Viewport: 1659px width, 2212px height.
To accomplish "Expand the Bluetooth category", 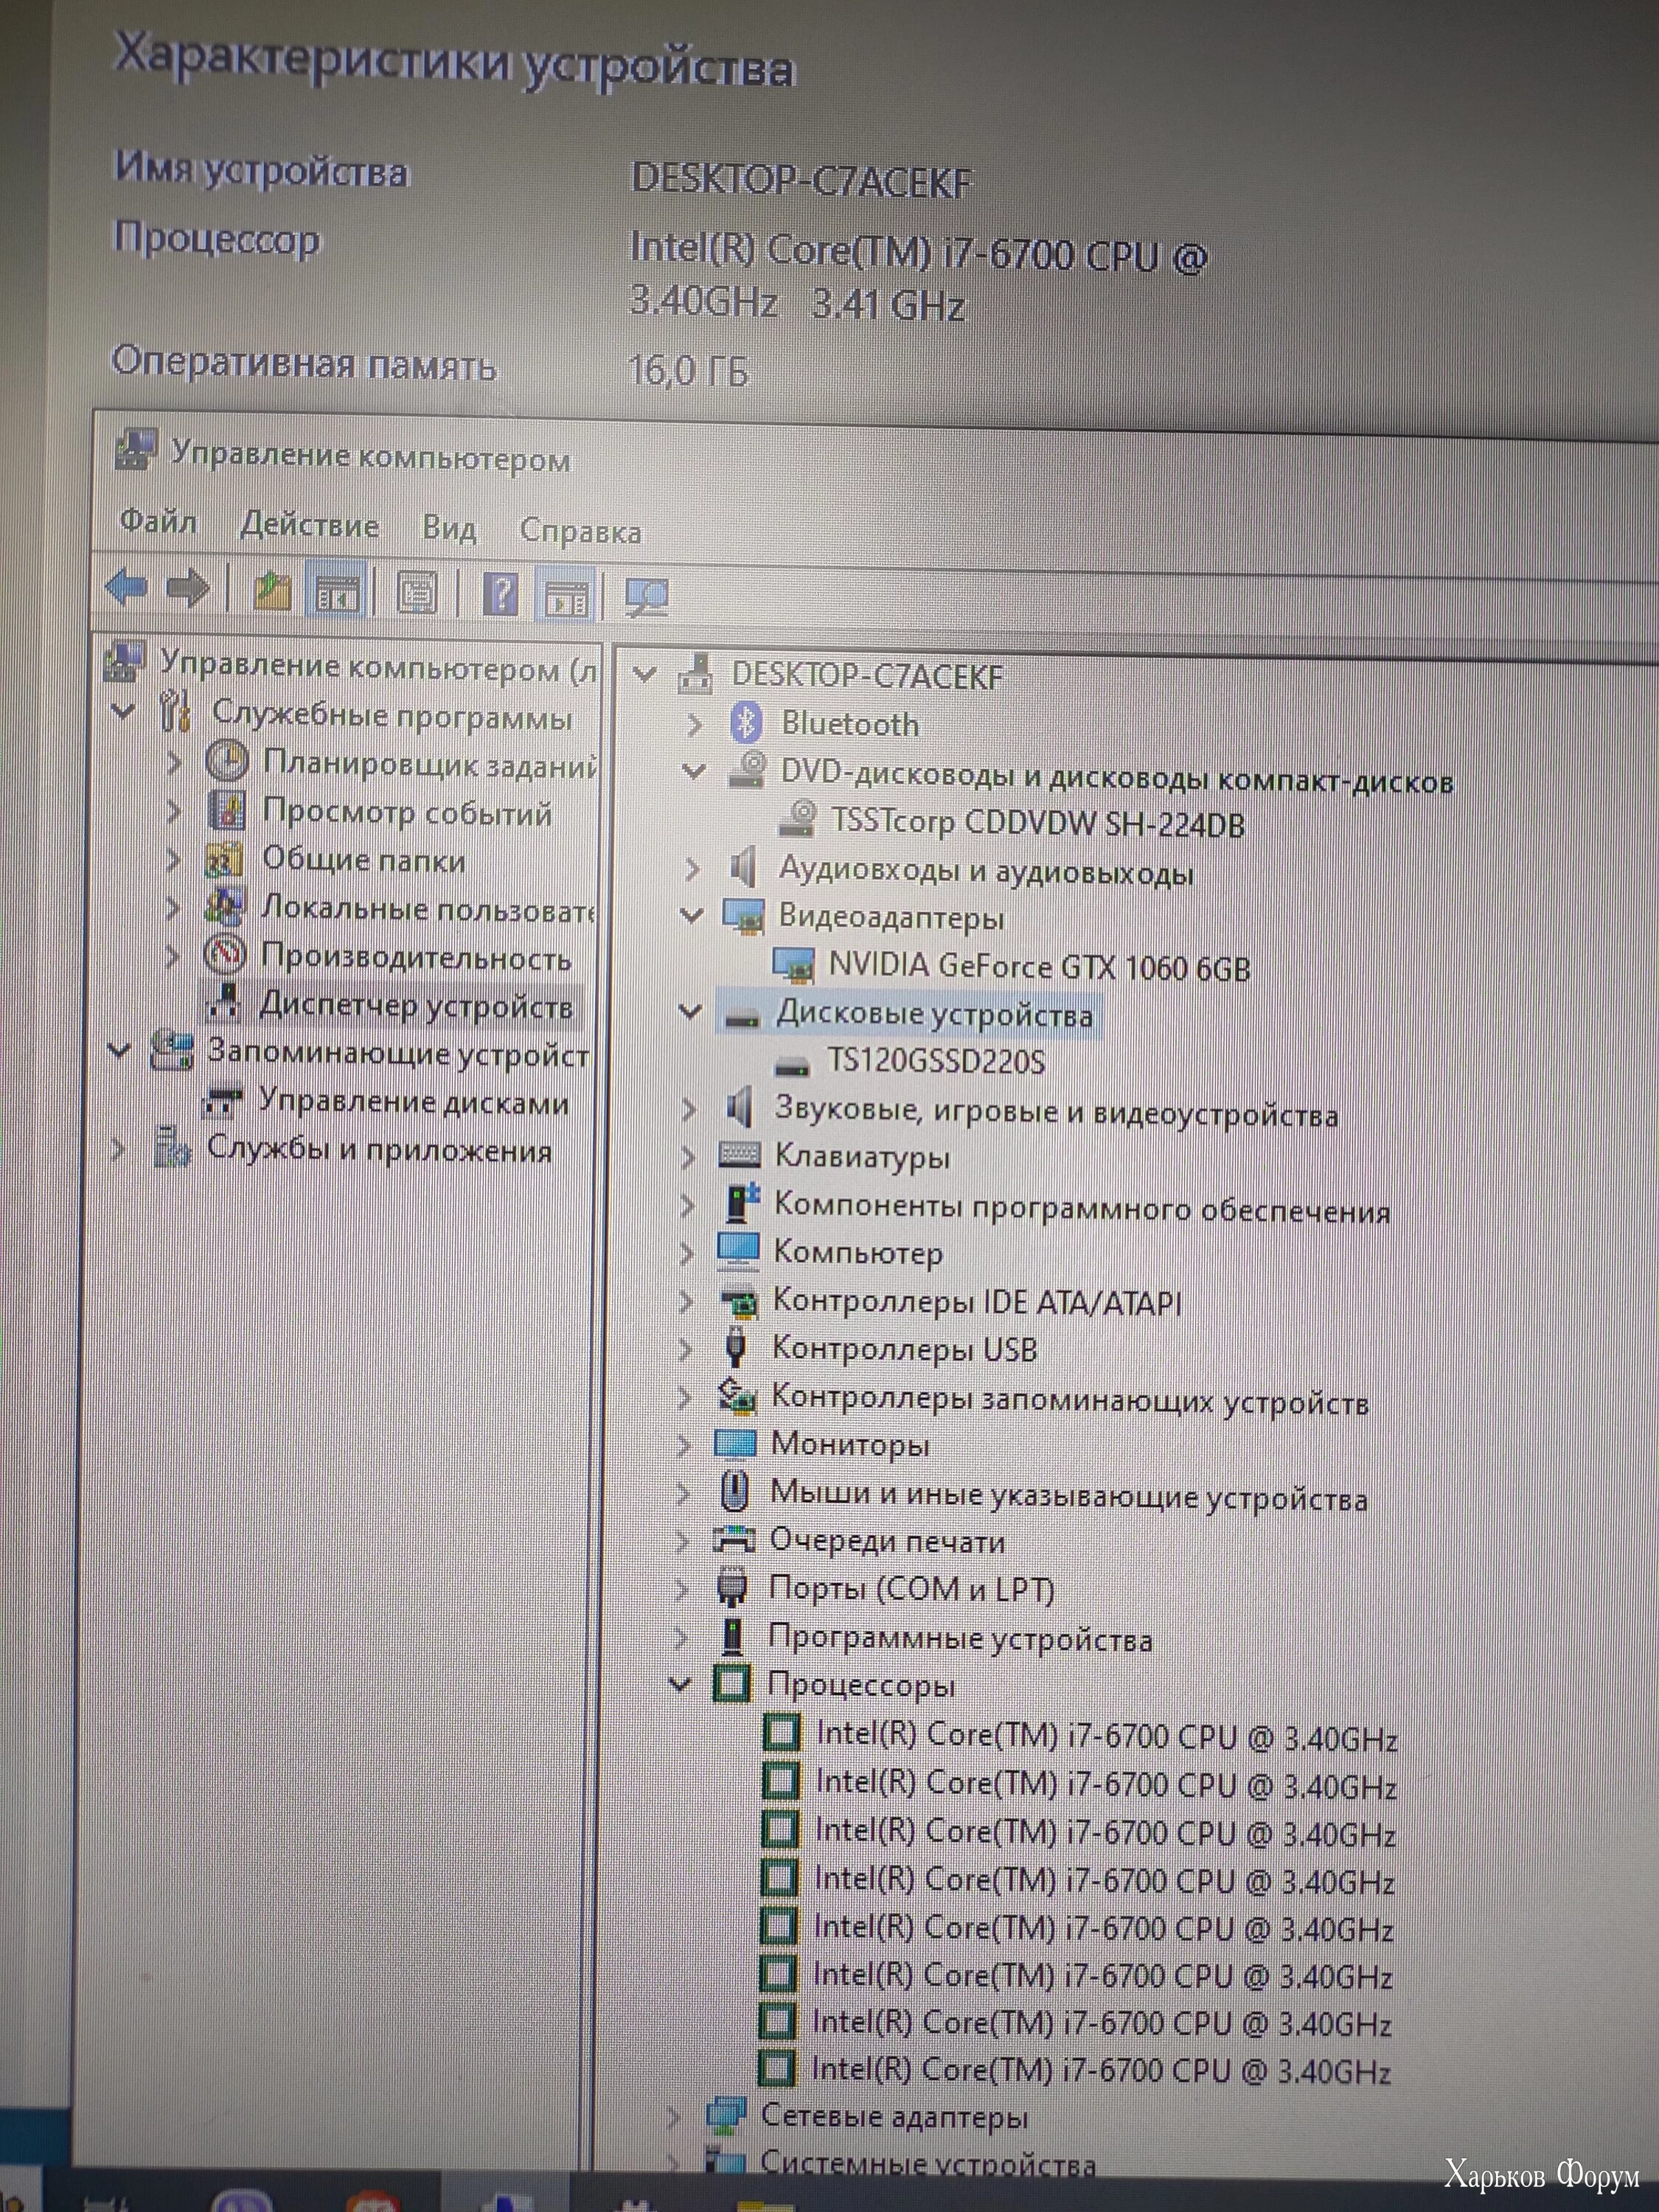I will (x=695, y=723).
